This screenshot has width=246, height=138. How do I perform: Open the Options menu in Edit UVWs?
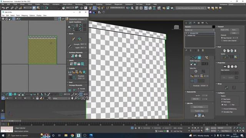click(x=32, y=15)
